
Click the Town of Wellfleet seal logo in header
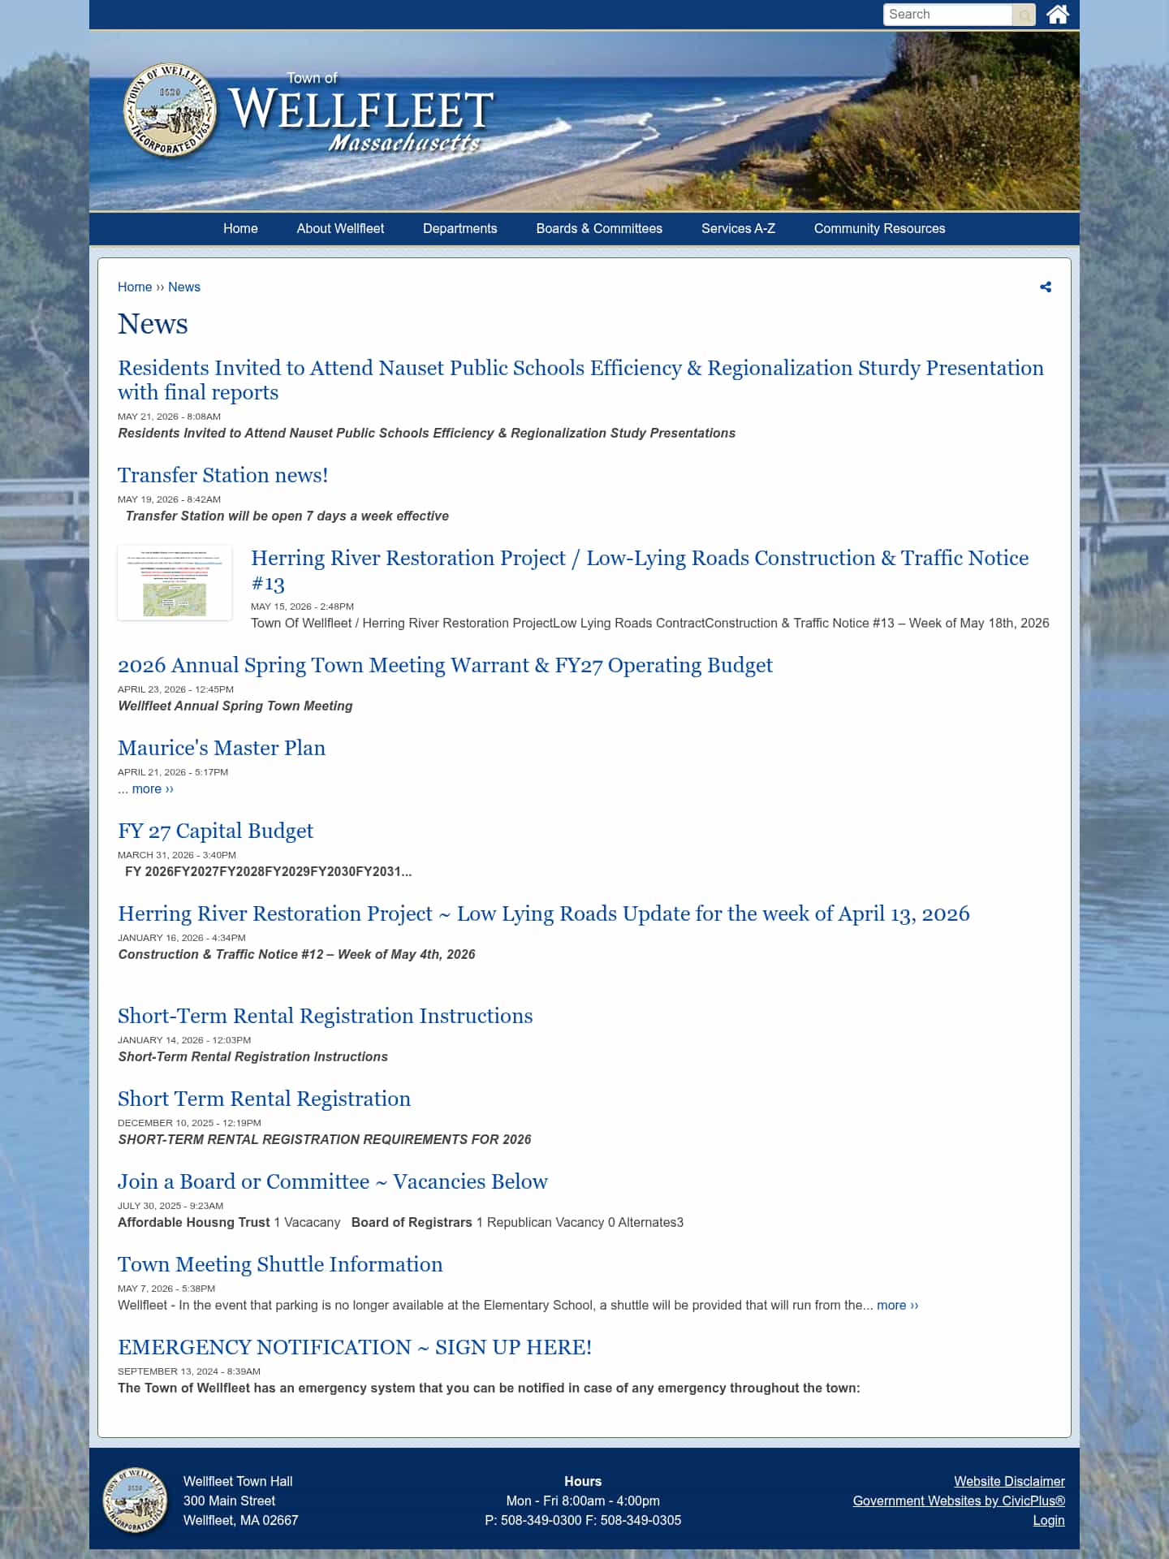pos(170,110)
